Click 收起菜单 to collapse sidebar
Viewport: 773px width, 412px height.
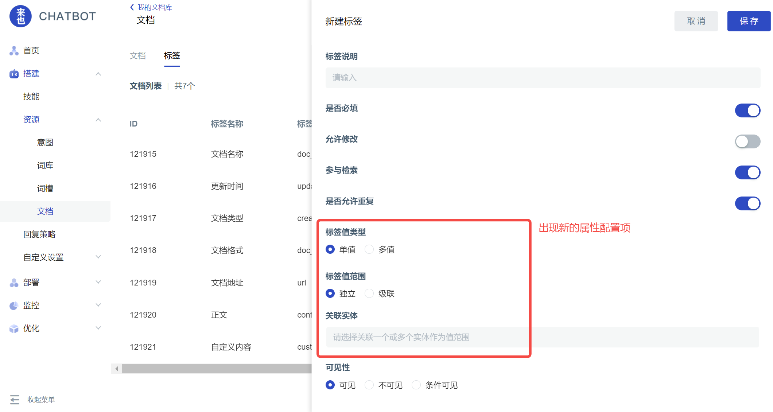click(41, 400)
